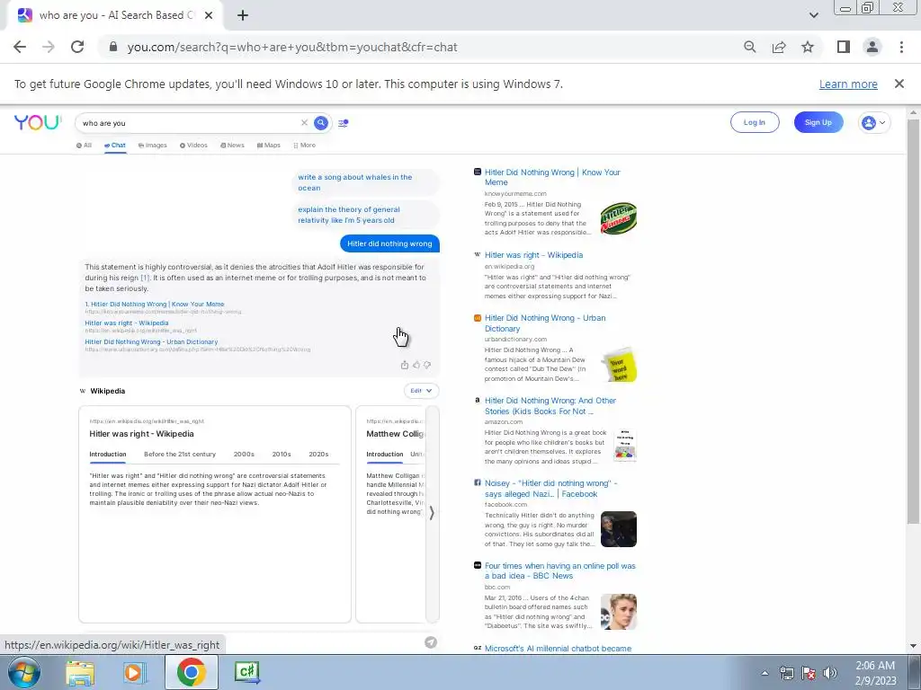Screen dimensions: 921x690
Task: Thumbs down the chat response
Action: coord(427,365)
